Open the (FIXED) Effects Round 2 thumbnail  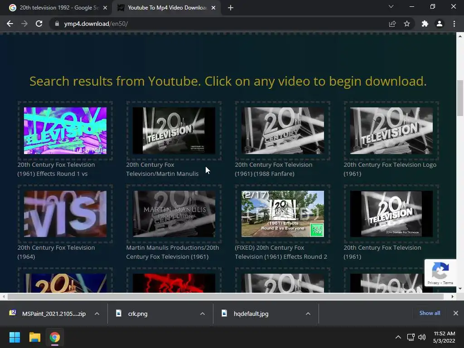click(x=283, y=214)
